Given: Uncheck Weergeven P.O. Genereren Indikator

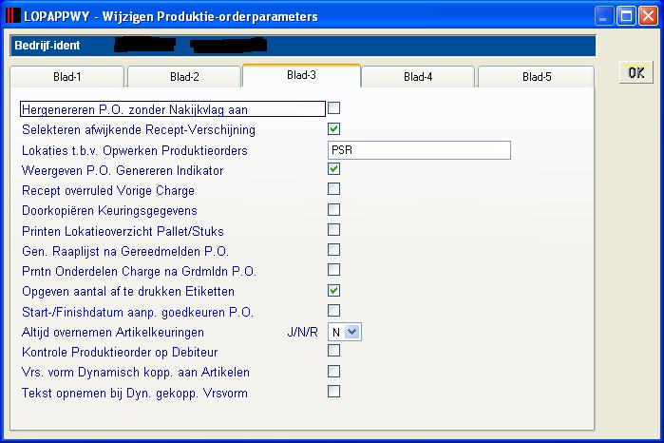Looking at the screenshot, I should coord(333,168).
